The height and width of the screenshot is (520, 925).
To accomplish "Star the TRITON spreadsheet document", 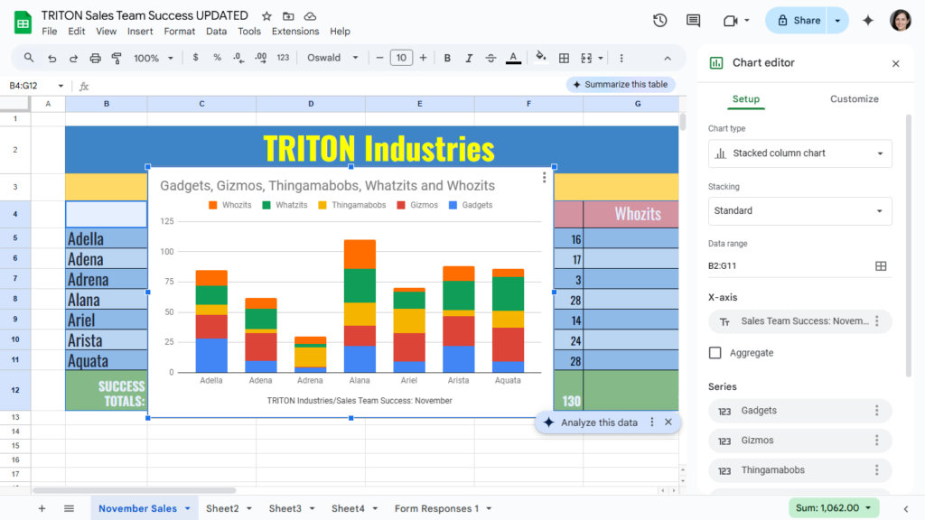I will pos(266,16).
